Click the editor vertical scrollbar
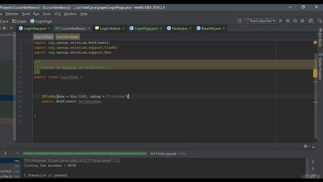The height and width of the screenshot is (182, 323). point(315,96)
